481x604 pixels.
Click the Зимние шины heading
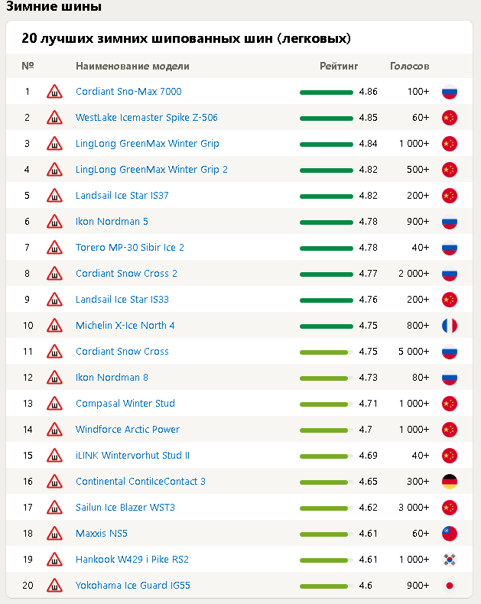tap(54, 6)
